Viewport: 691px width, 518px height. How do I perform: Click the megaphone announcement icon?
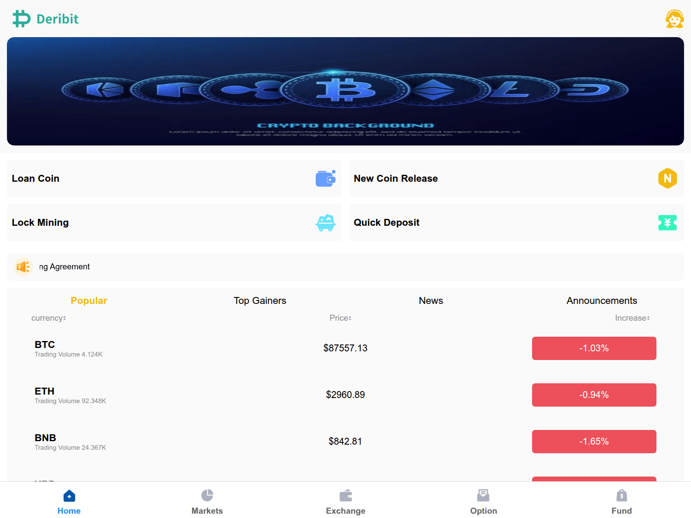23,267
